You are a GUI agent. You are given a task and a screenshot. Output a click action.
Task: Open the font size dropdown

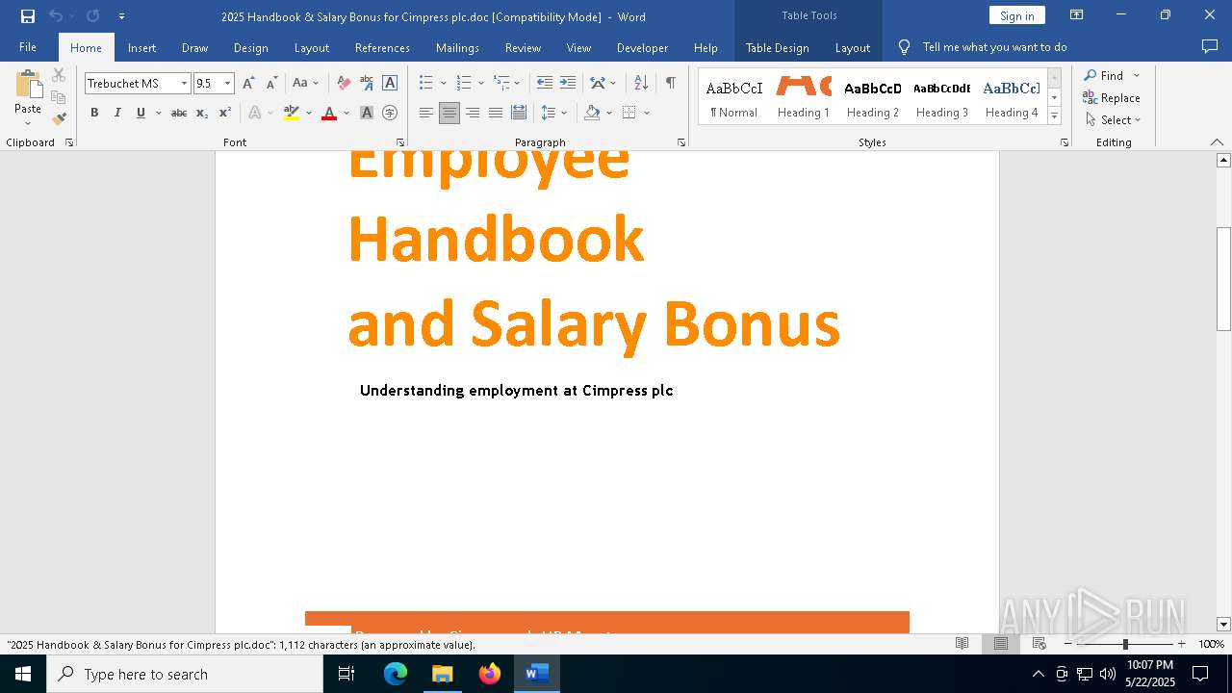228,84
